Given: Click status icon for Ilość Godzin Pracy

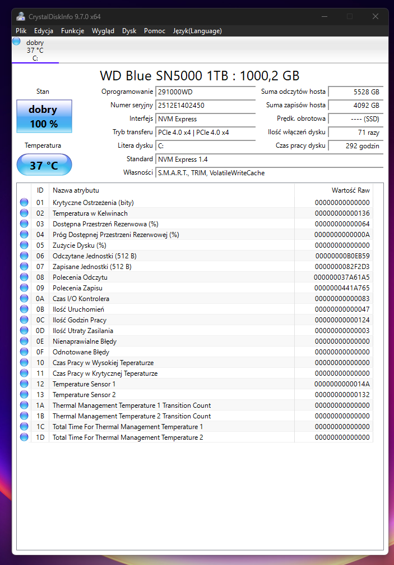Looking at the screenshot, I should (24, 320).
